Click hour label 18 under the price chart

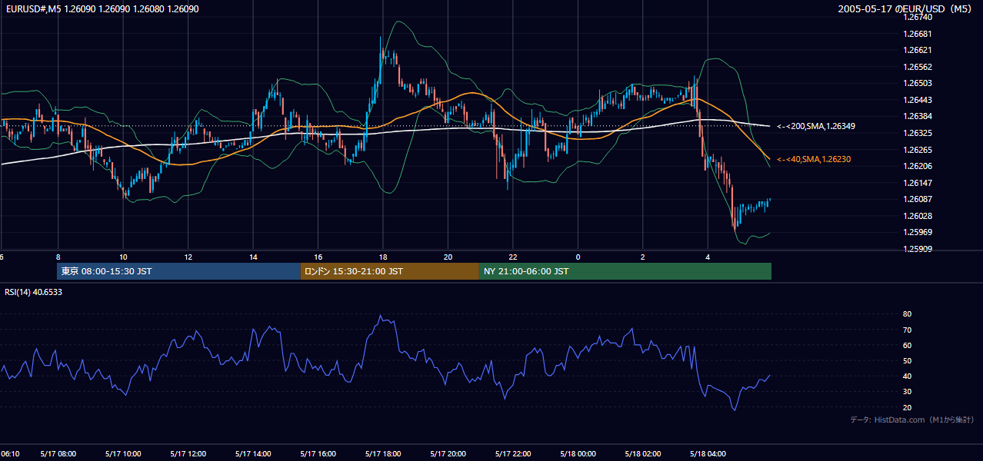tap(383, 257)
